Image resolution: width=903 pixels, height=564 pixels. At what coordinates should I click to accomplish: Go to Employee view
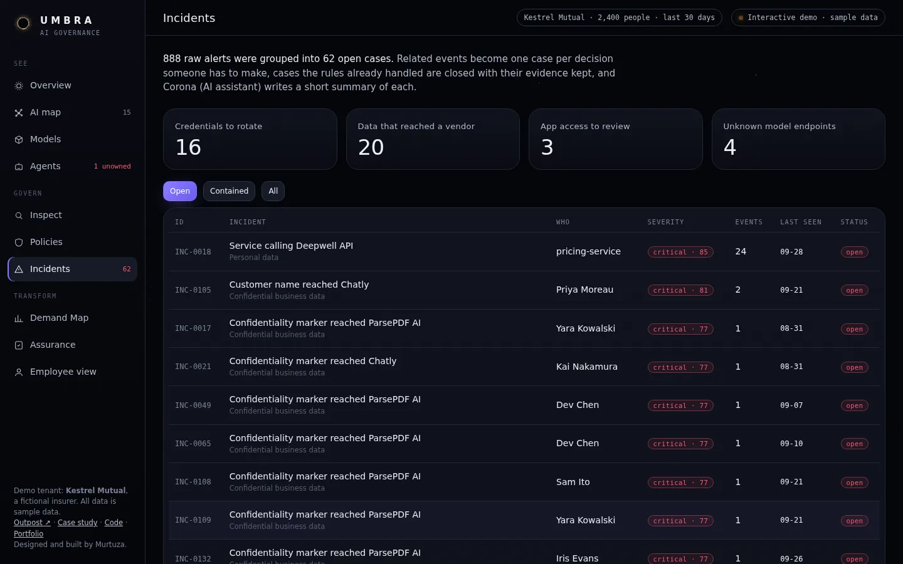(72, 372)
